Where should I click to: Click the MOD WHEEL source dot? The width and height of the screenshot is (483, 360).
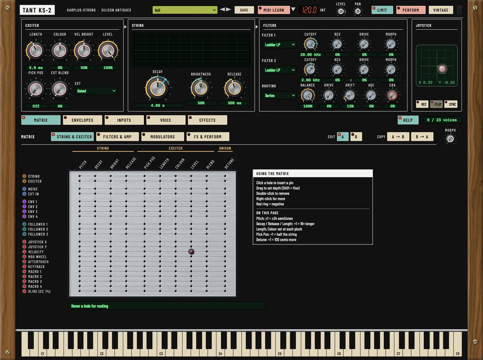click(24, 257)
